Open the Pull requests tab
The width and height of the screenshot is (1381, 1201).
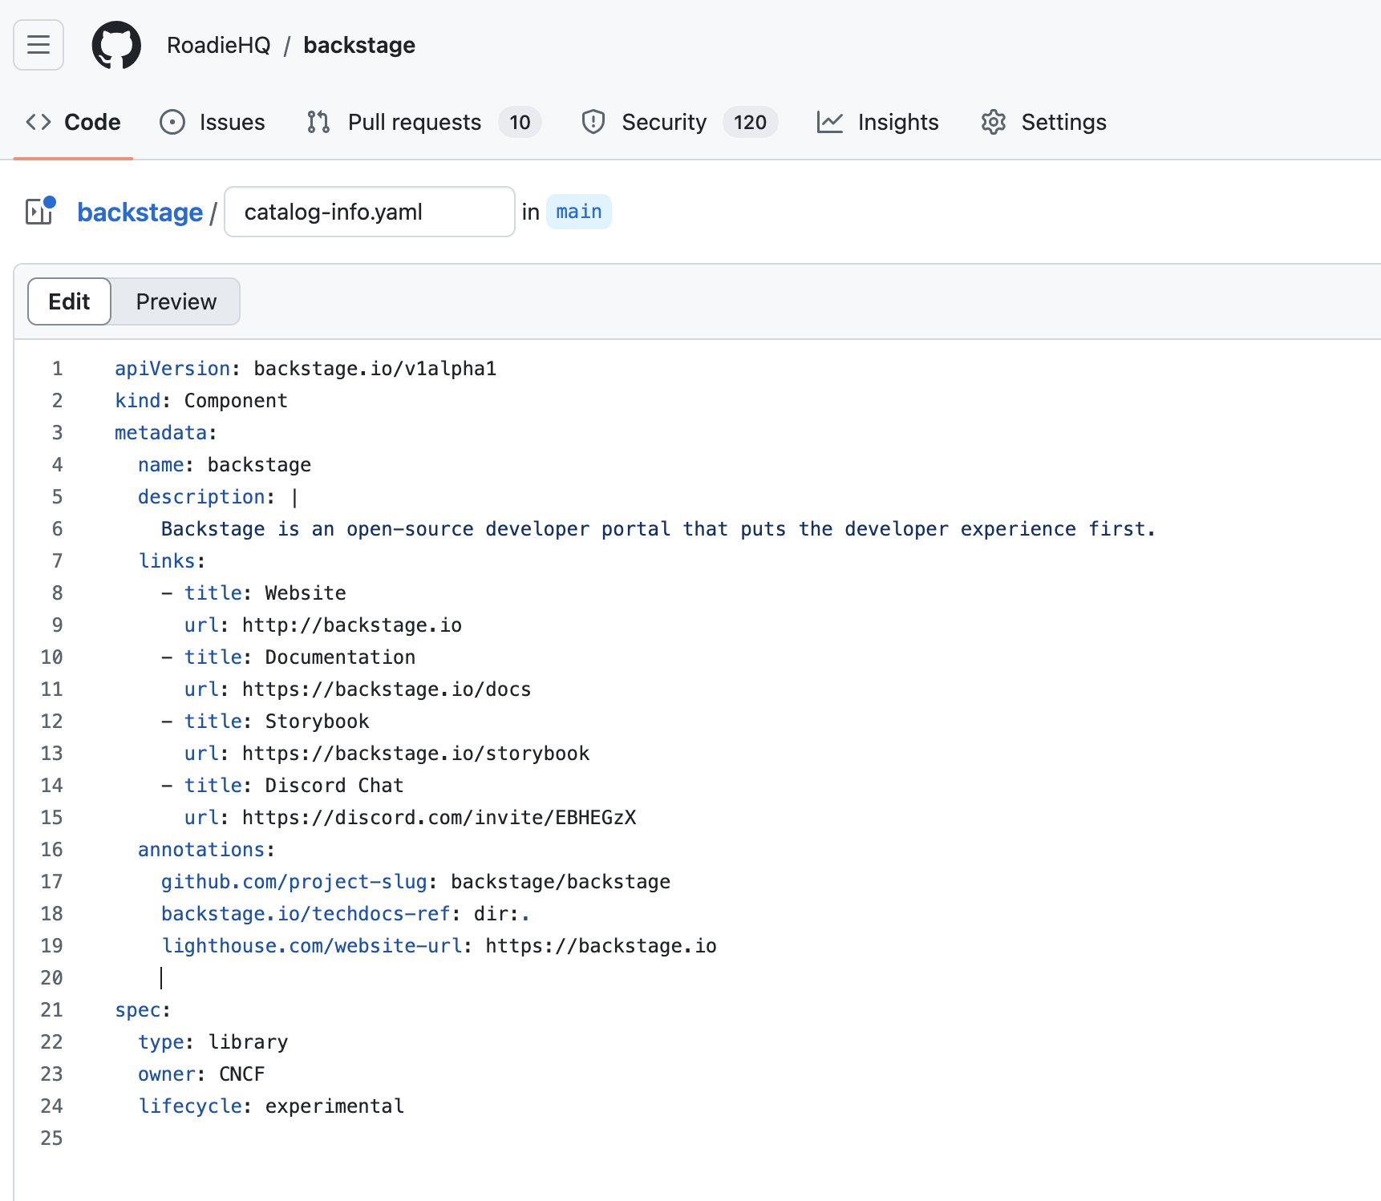click(x=424, y=122)
